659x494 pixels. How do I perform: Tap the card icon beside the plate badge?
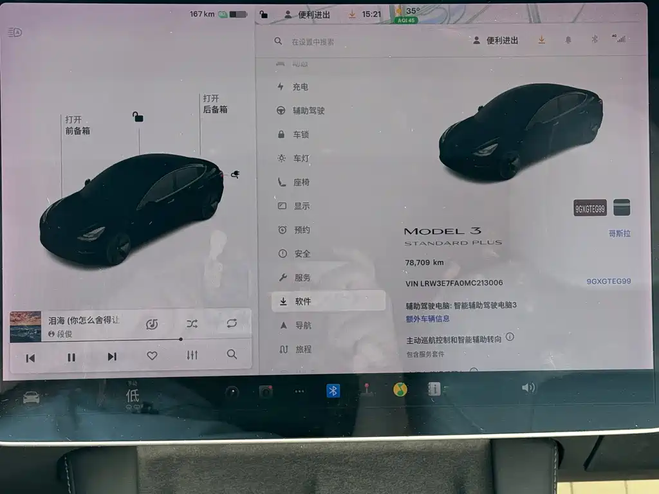click(x=622, y=208)
